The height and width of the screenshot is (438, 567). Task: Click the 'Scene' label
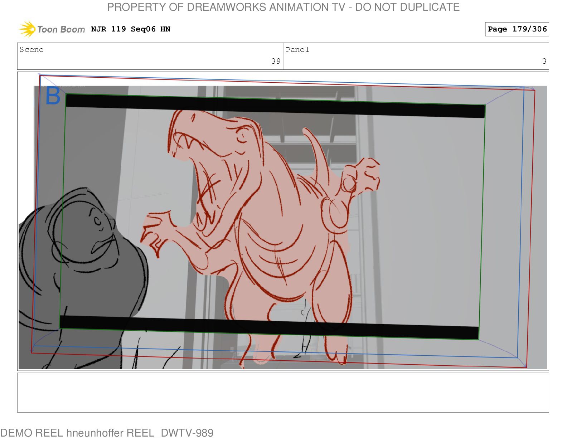[31, 49]
